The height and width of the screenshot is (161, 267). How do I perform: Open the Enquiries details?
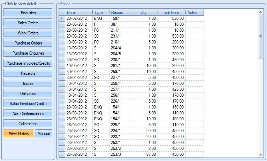click(x=28, y=13)
